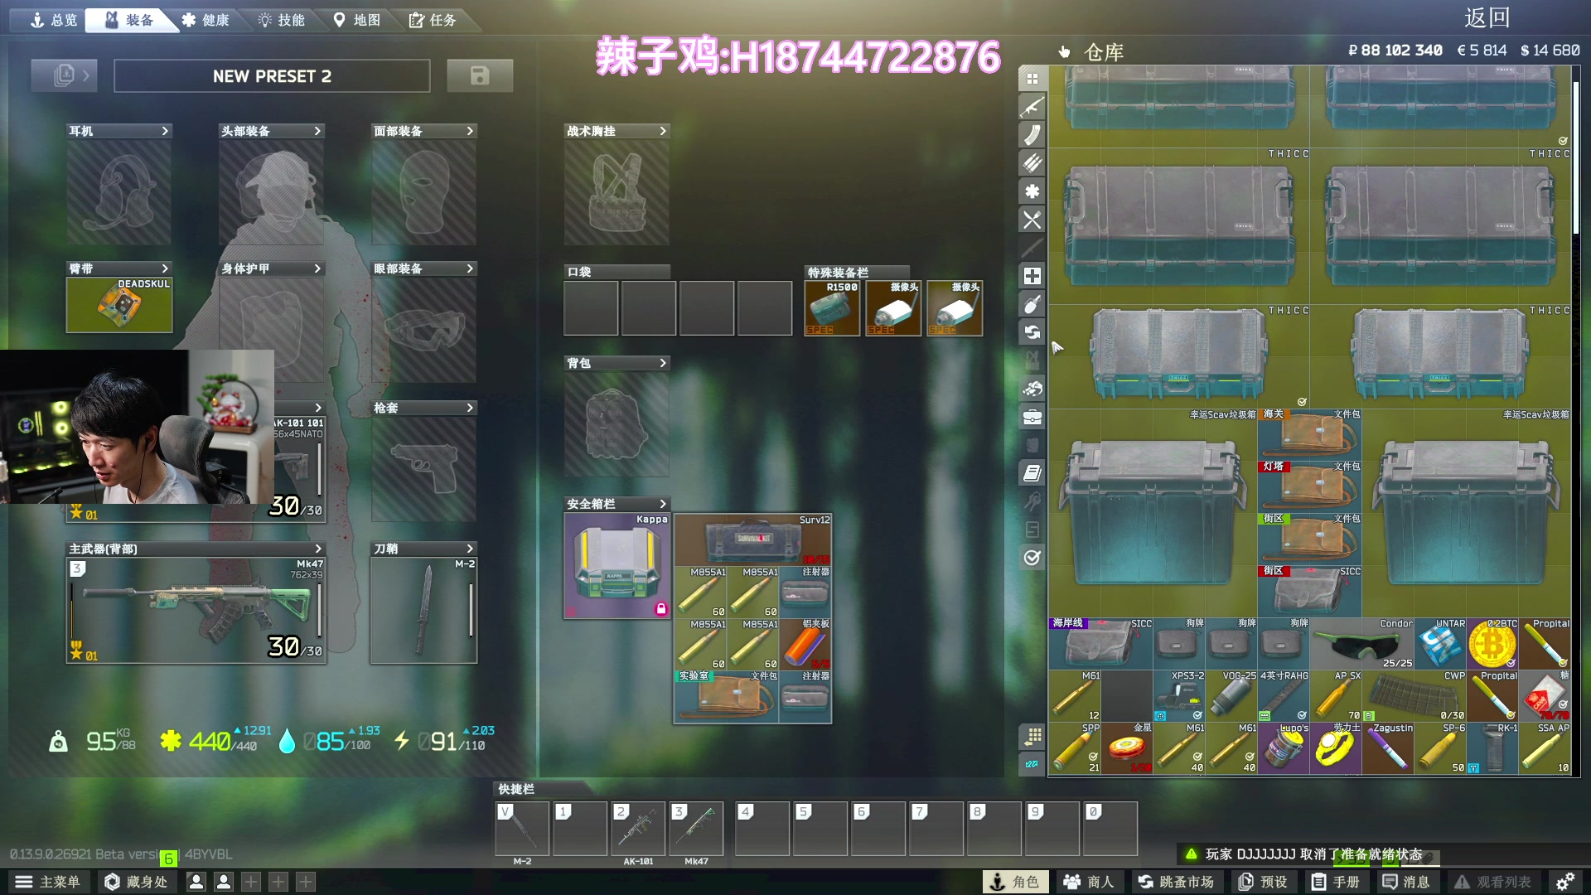The width and height of the screenshot is (1591, 895).
Task: Expand the 臂带 armband slot header
Action: coord(119,268)
